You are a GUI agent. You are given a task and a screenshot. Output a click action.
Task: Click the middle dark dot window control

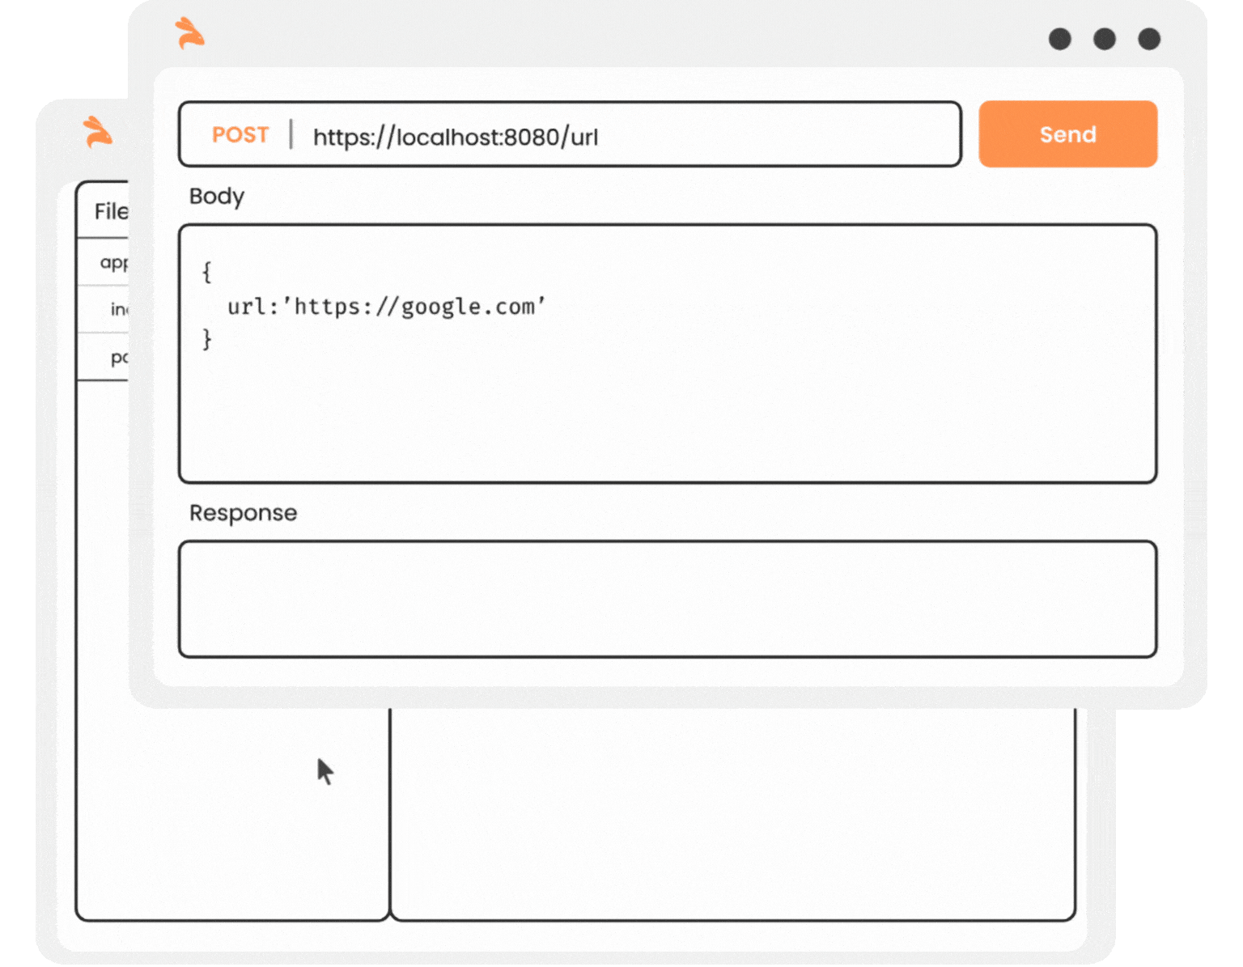pos(1104,39)
